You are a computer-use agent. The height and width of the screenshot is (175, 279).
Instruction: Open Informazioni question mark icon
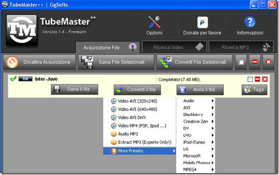click(250, 22)
